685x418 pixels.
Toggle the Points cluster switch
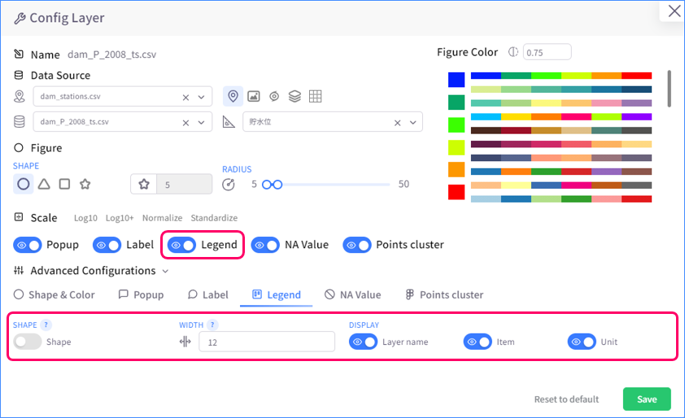(357, 245)
